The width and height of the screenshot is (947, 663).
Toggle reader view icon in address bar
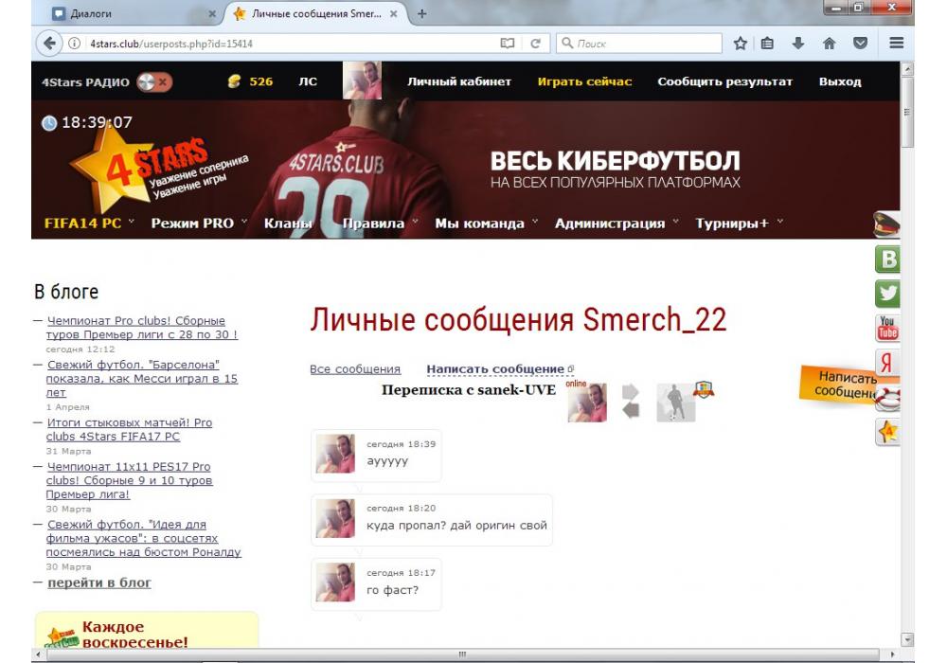508,44
